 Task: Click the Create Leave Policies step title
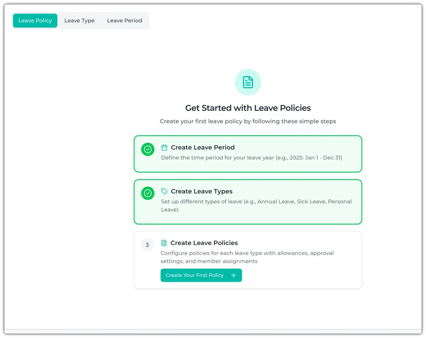coord(204,243)
